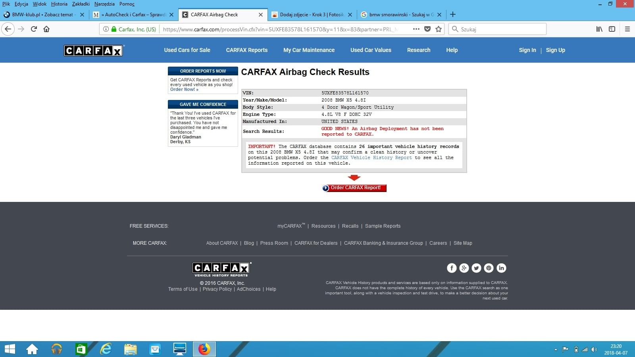This screenshot has width=635, height=357.
Task: Open the Windows Start menu
Action: (x=10, y=349)
